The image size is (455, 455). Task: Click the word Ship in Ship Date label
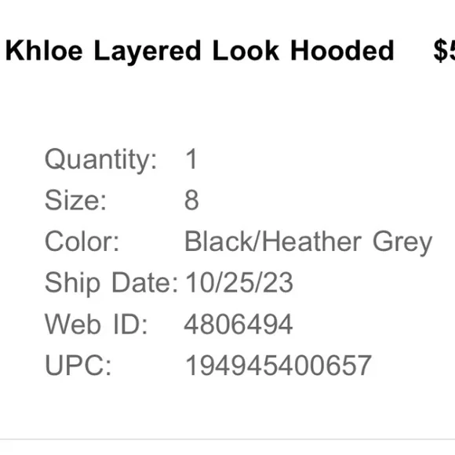coord(72,283)
